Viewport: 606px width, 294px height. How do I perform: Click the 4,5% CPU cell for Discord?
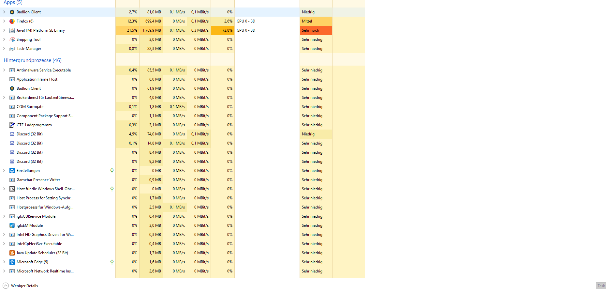tap(127, 134)
